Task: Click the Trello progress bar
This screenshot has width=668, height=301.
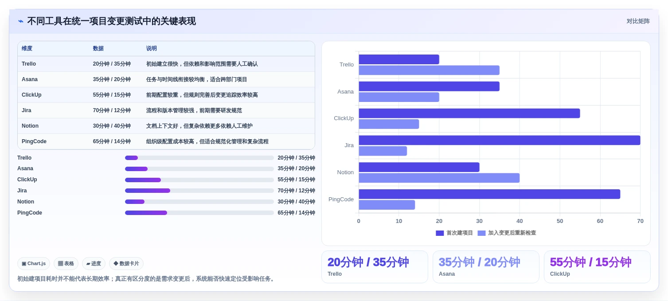Action: click(199, 158)
